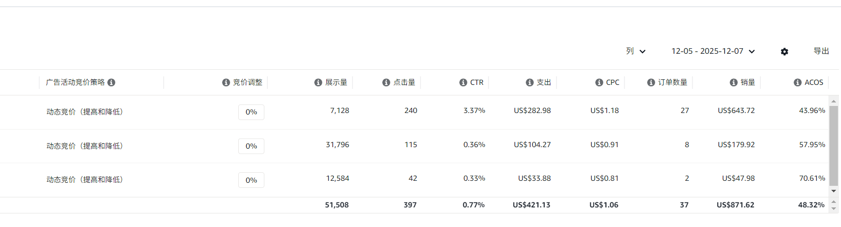This screenshot has height=227, width=841.
Task: Click the CPC info icon
Action: (599, 82)
